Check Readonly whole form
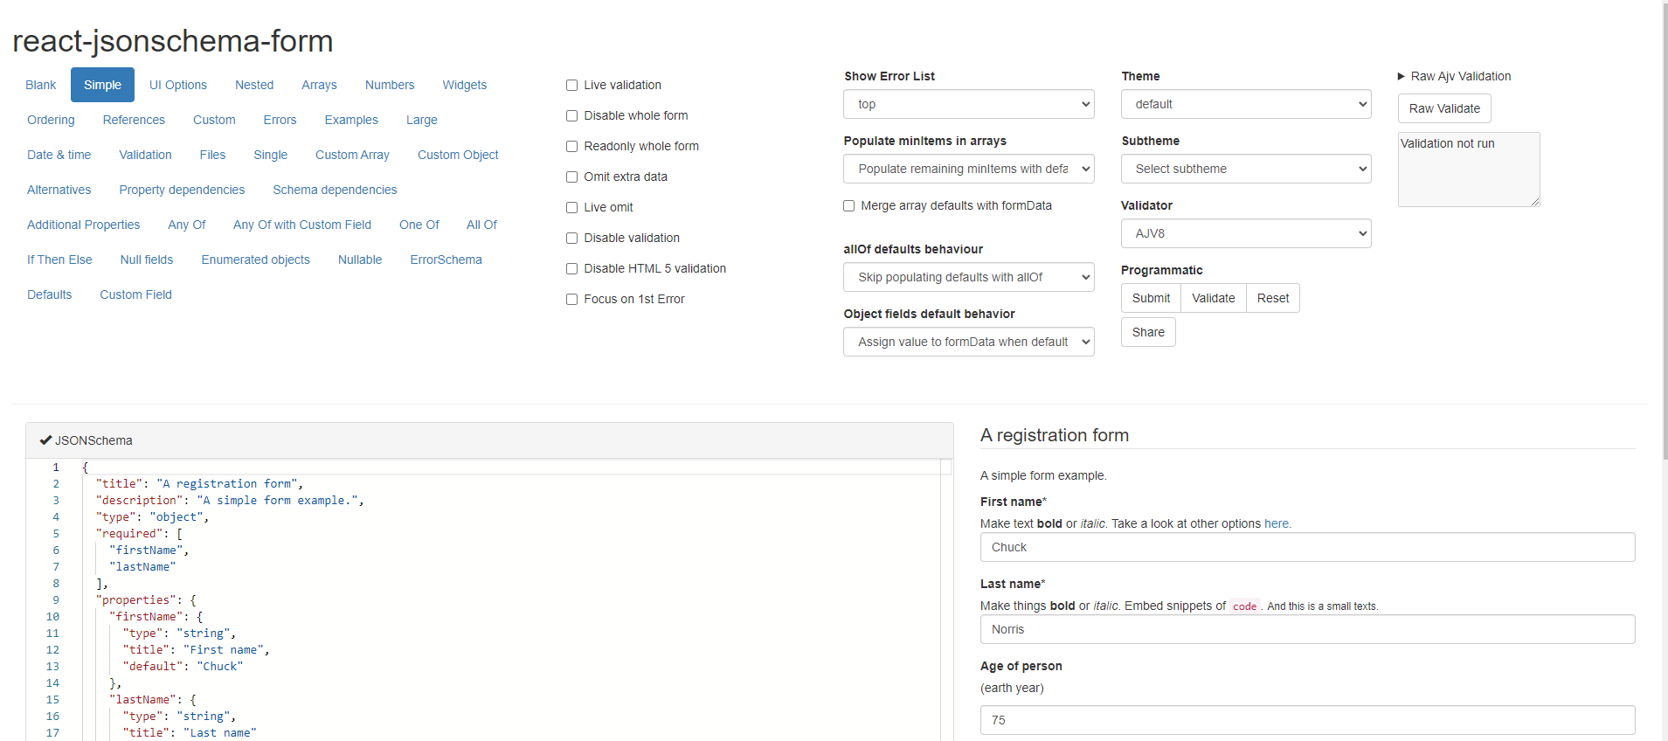Screen dimensions: 1668x741 (x=571, y=146)
